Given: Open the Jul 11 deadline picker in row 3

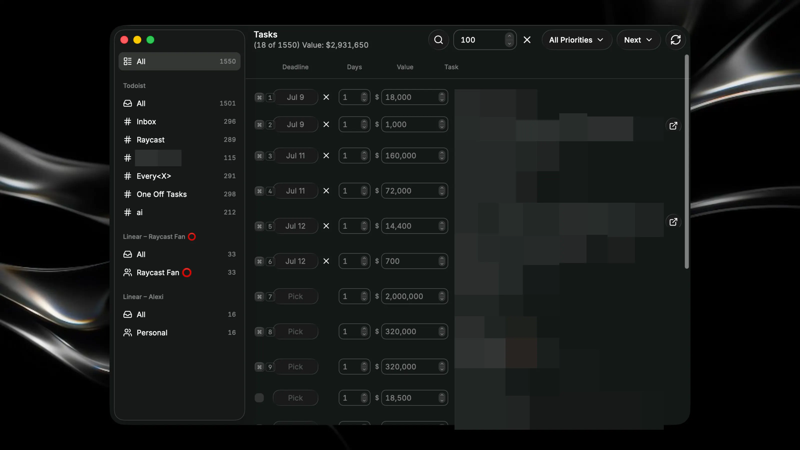Looking at the screenshot, I should pos(295,155).
